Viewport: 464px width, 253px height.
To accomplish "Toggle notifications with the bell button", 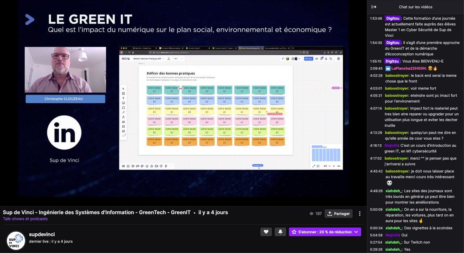I will [x=280, y=232].
